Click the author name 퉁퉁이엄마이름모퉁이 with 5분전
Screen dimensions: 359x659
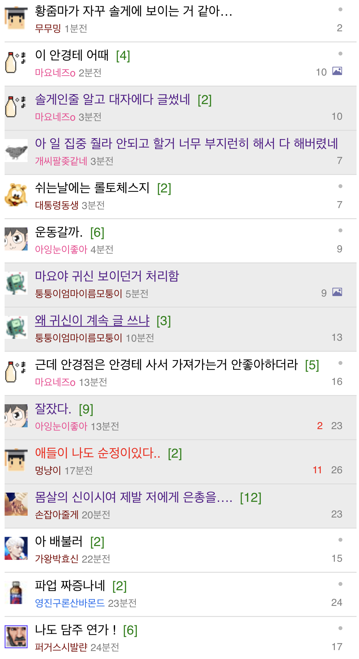click(x=79, y=293)
